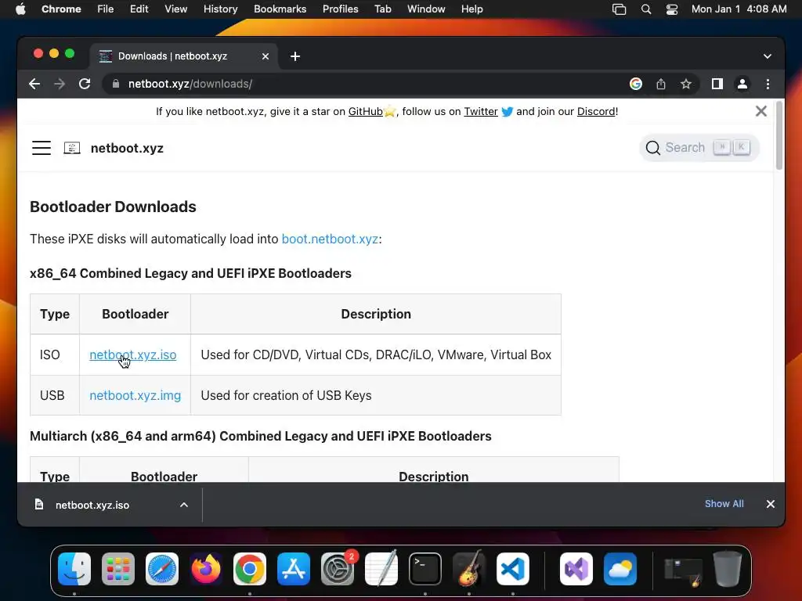Bookmark this page with the star
The width and height of the screenshot is (802, 601).
pos(686,84)
